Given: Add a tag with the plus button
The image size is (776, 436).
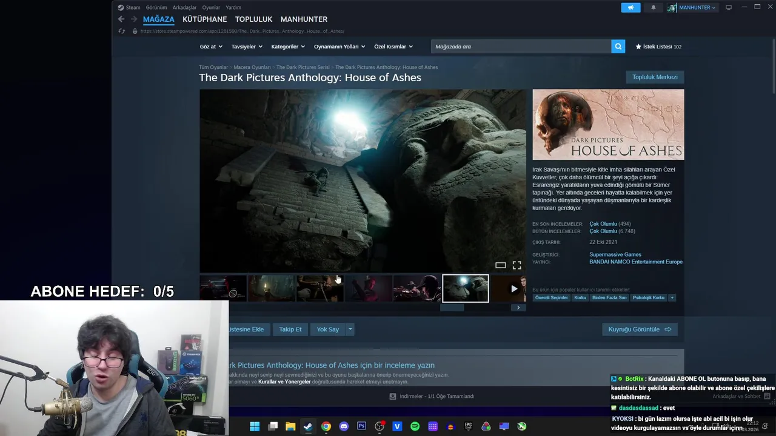Looking at the screenshot, I should coord(672,297).
